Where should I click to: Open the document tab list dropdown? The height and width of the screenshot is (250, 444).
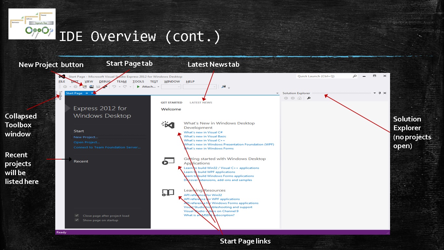click(277, 93)
